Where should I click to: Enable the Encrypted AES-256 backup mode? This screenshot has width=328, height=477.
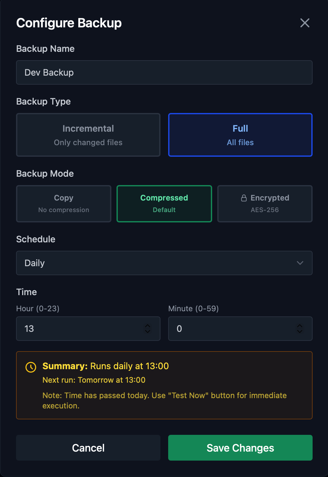264,203
